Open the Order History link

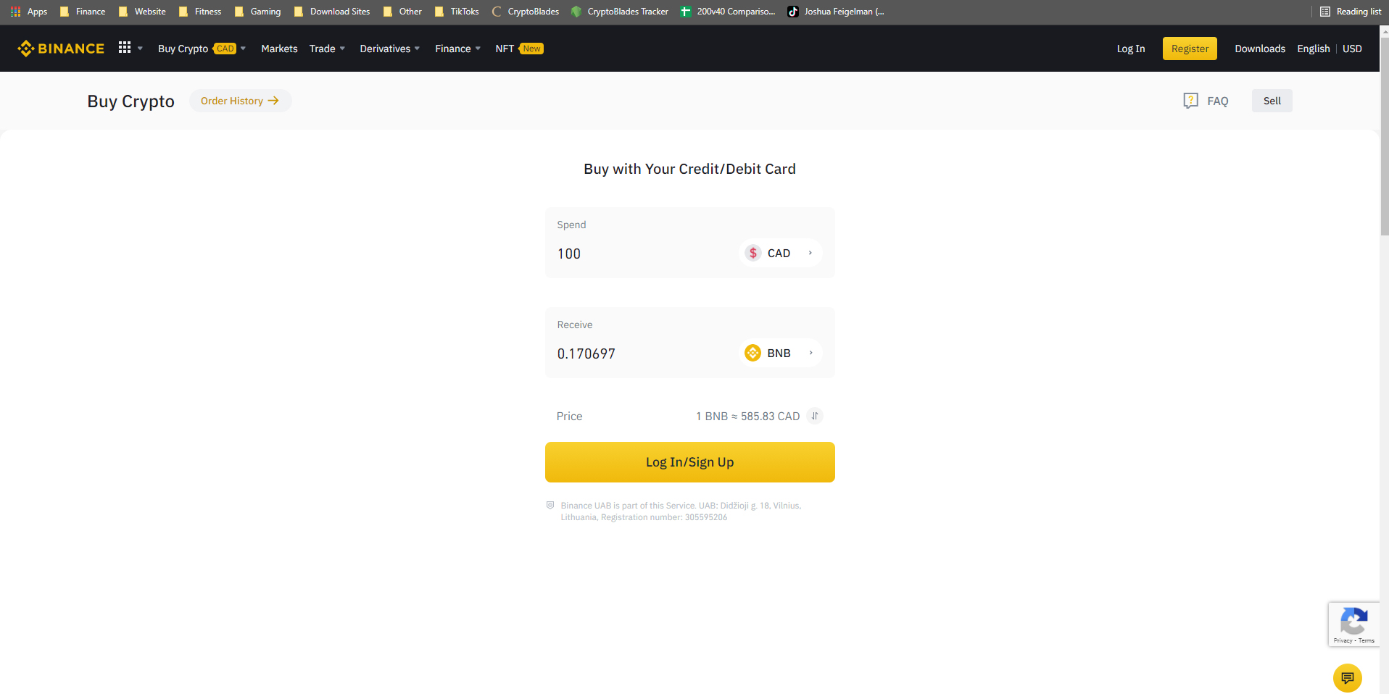pyautogui.click(x=240, y=101)
